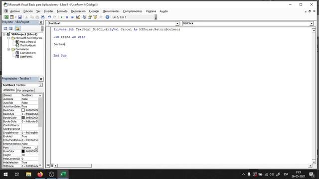Viewport: 319px width, 179px height.
Task: Select Hoja1 (Hoja1) in project tree
Action: pyautogui.click(x=28, y=42)
